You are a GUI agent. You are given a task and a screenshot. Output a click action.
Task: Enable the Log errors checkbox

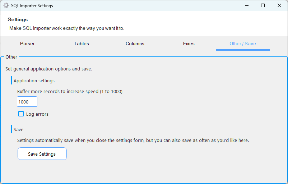[21, 114]
